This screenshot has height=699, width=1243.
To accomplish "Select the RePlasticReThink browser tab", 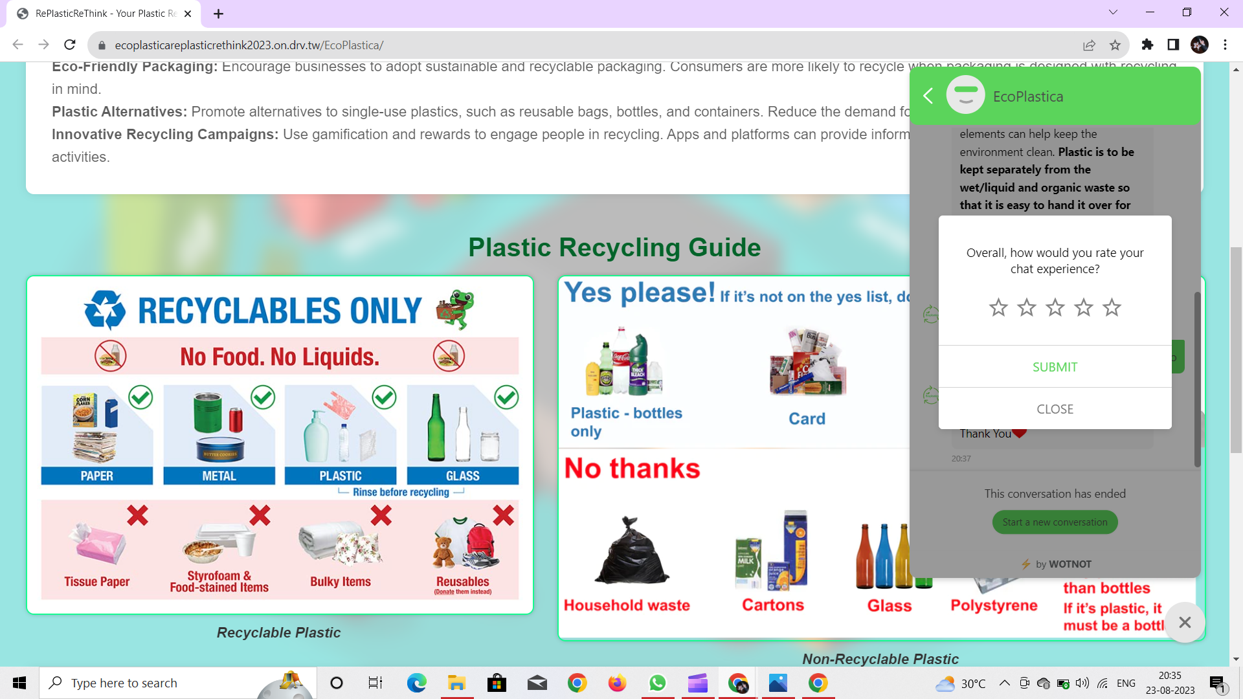I will pos(104,14).
